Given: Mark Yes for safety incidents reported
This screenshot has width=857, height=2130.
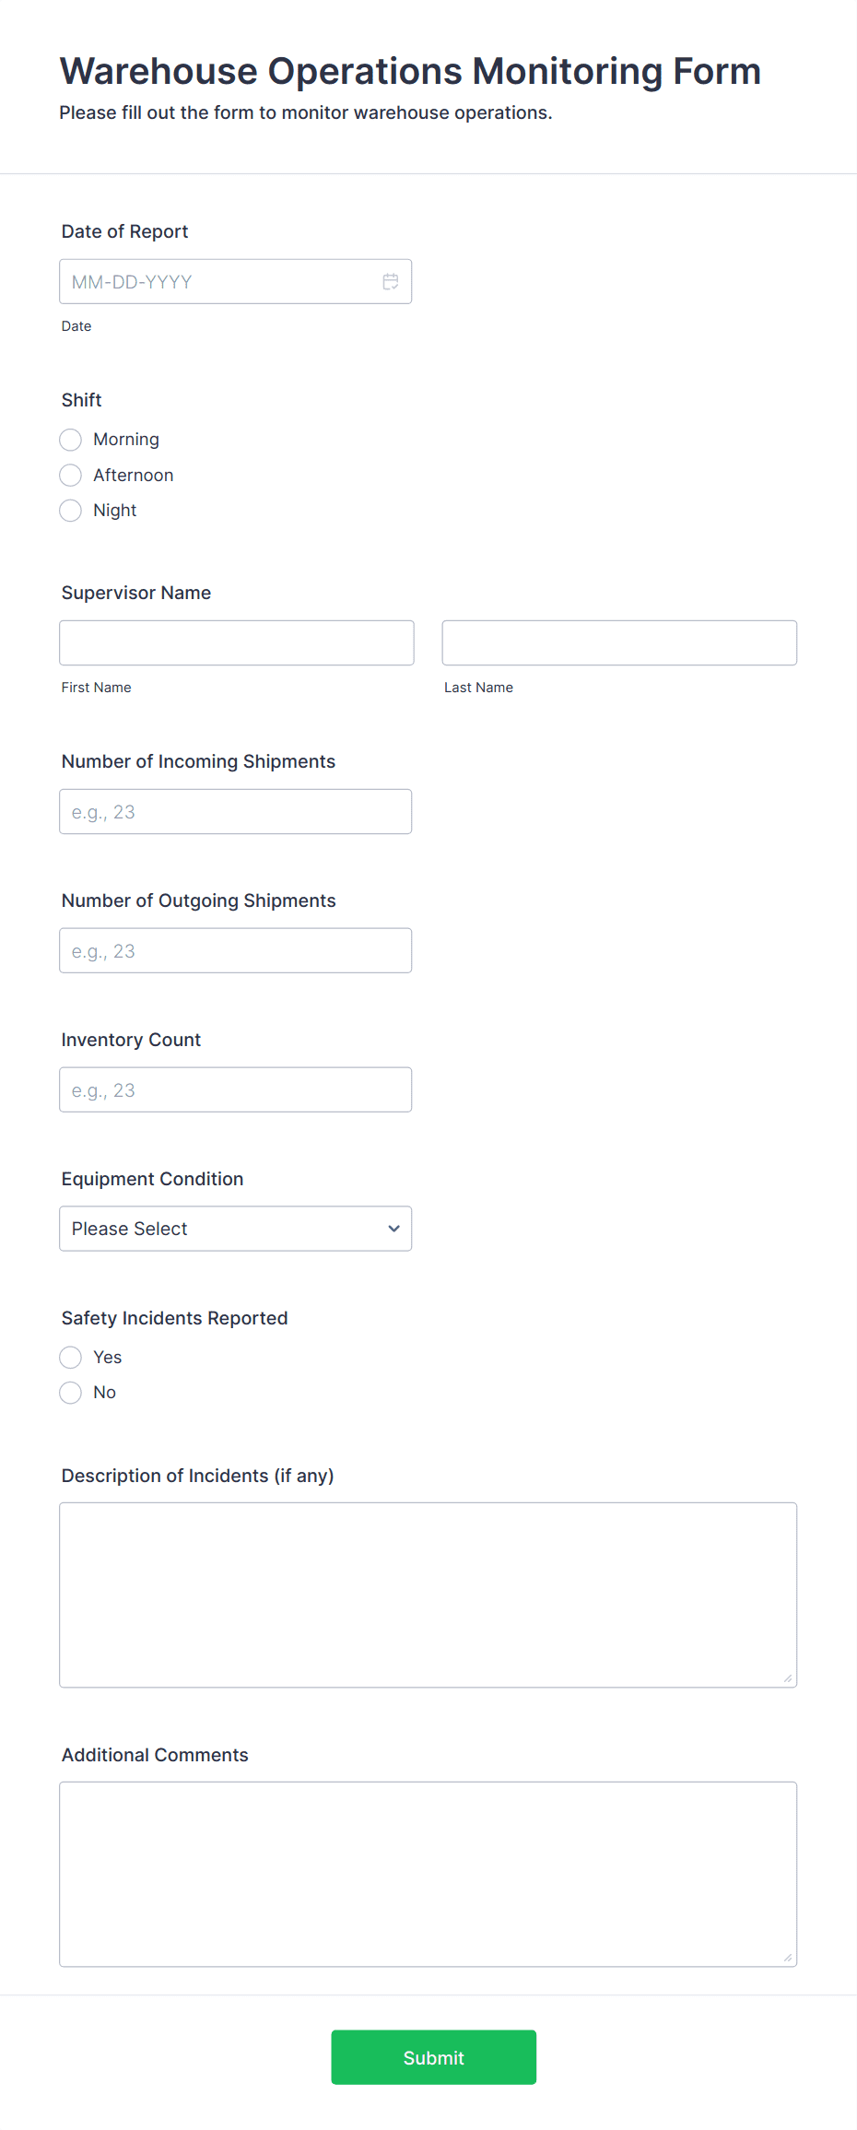Looking at the screenshot, I should [x=70, y=1358].
